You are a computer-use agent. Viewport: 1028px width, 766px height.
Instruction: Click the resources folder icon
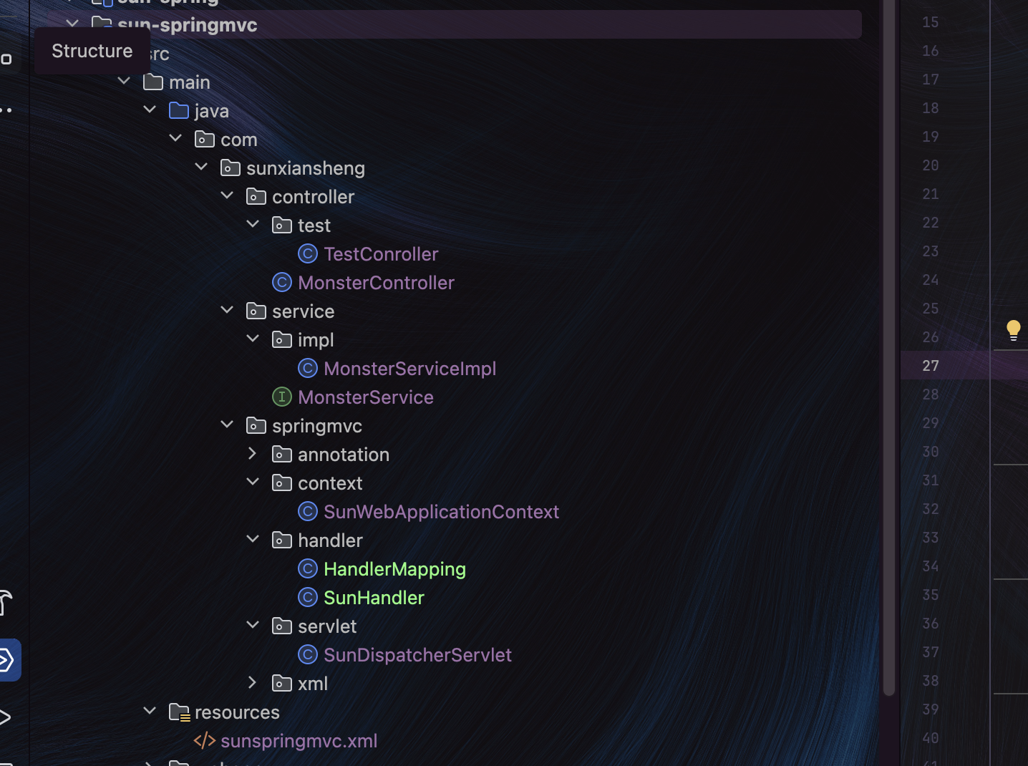(x=179, y=712)
